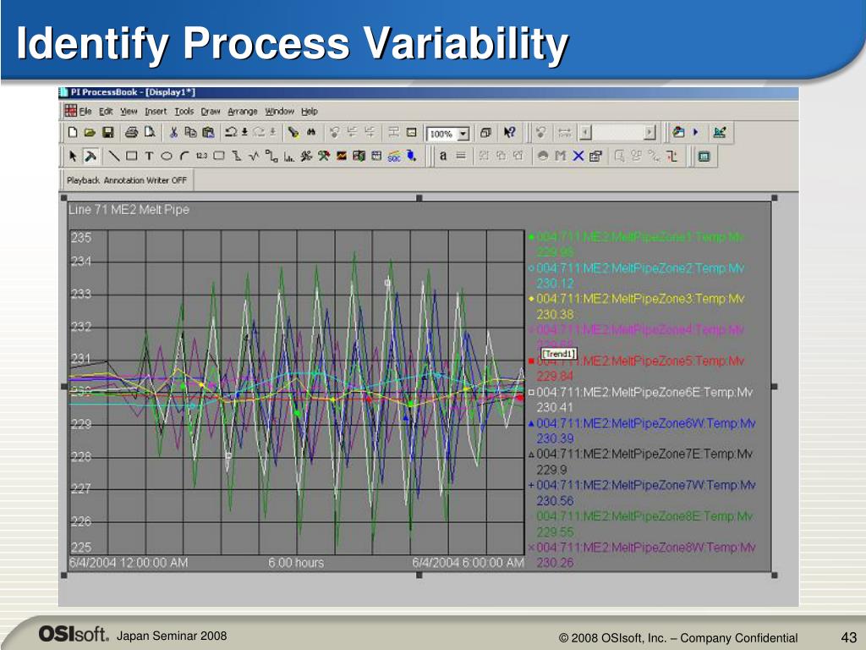Click the time scrollbar left arrow
The height and width of the screenshot is (650, 866).
click(585, 133)
